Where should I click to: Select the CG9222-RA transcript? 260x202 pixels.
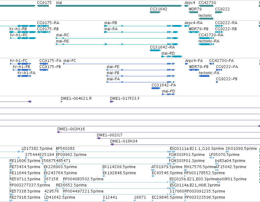[219, 26]
